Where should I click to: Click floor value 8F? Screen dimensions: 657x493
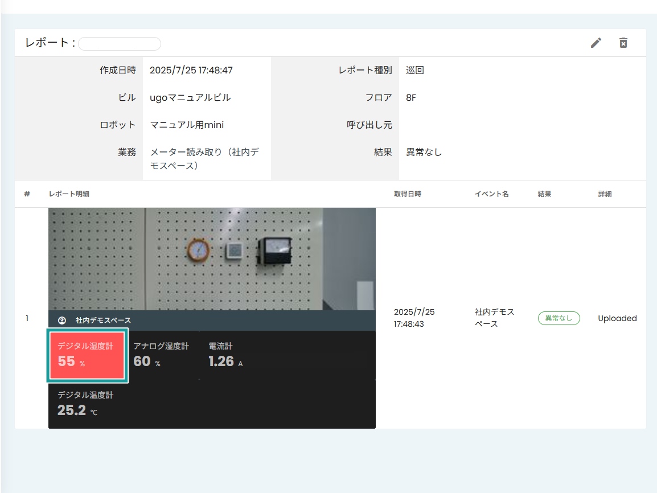[411, 97]
